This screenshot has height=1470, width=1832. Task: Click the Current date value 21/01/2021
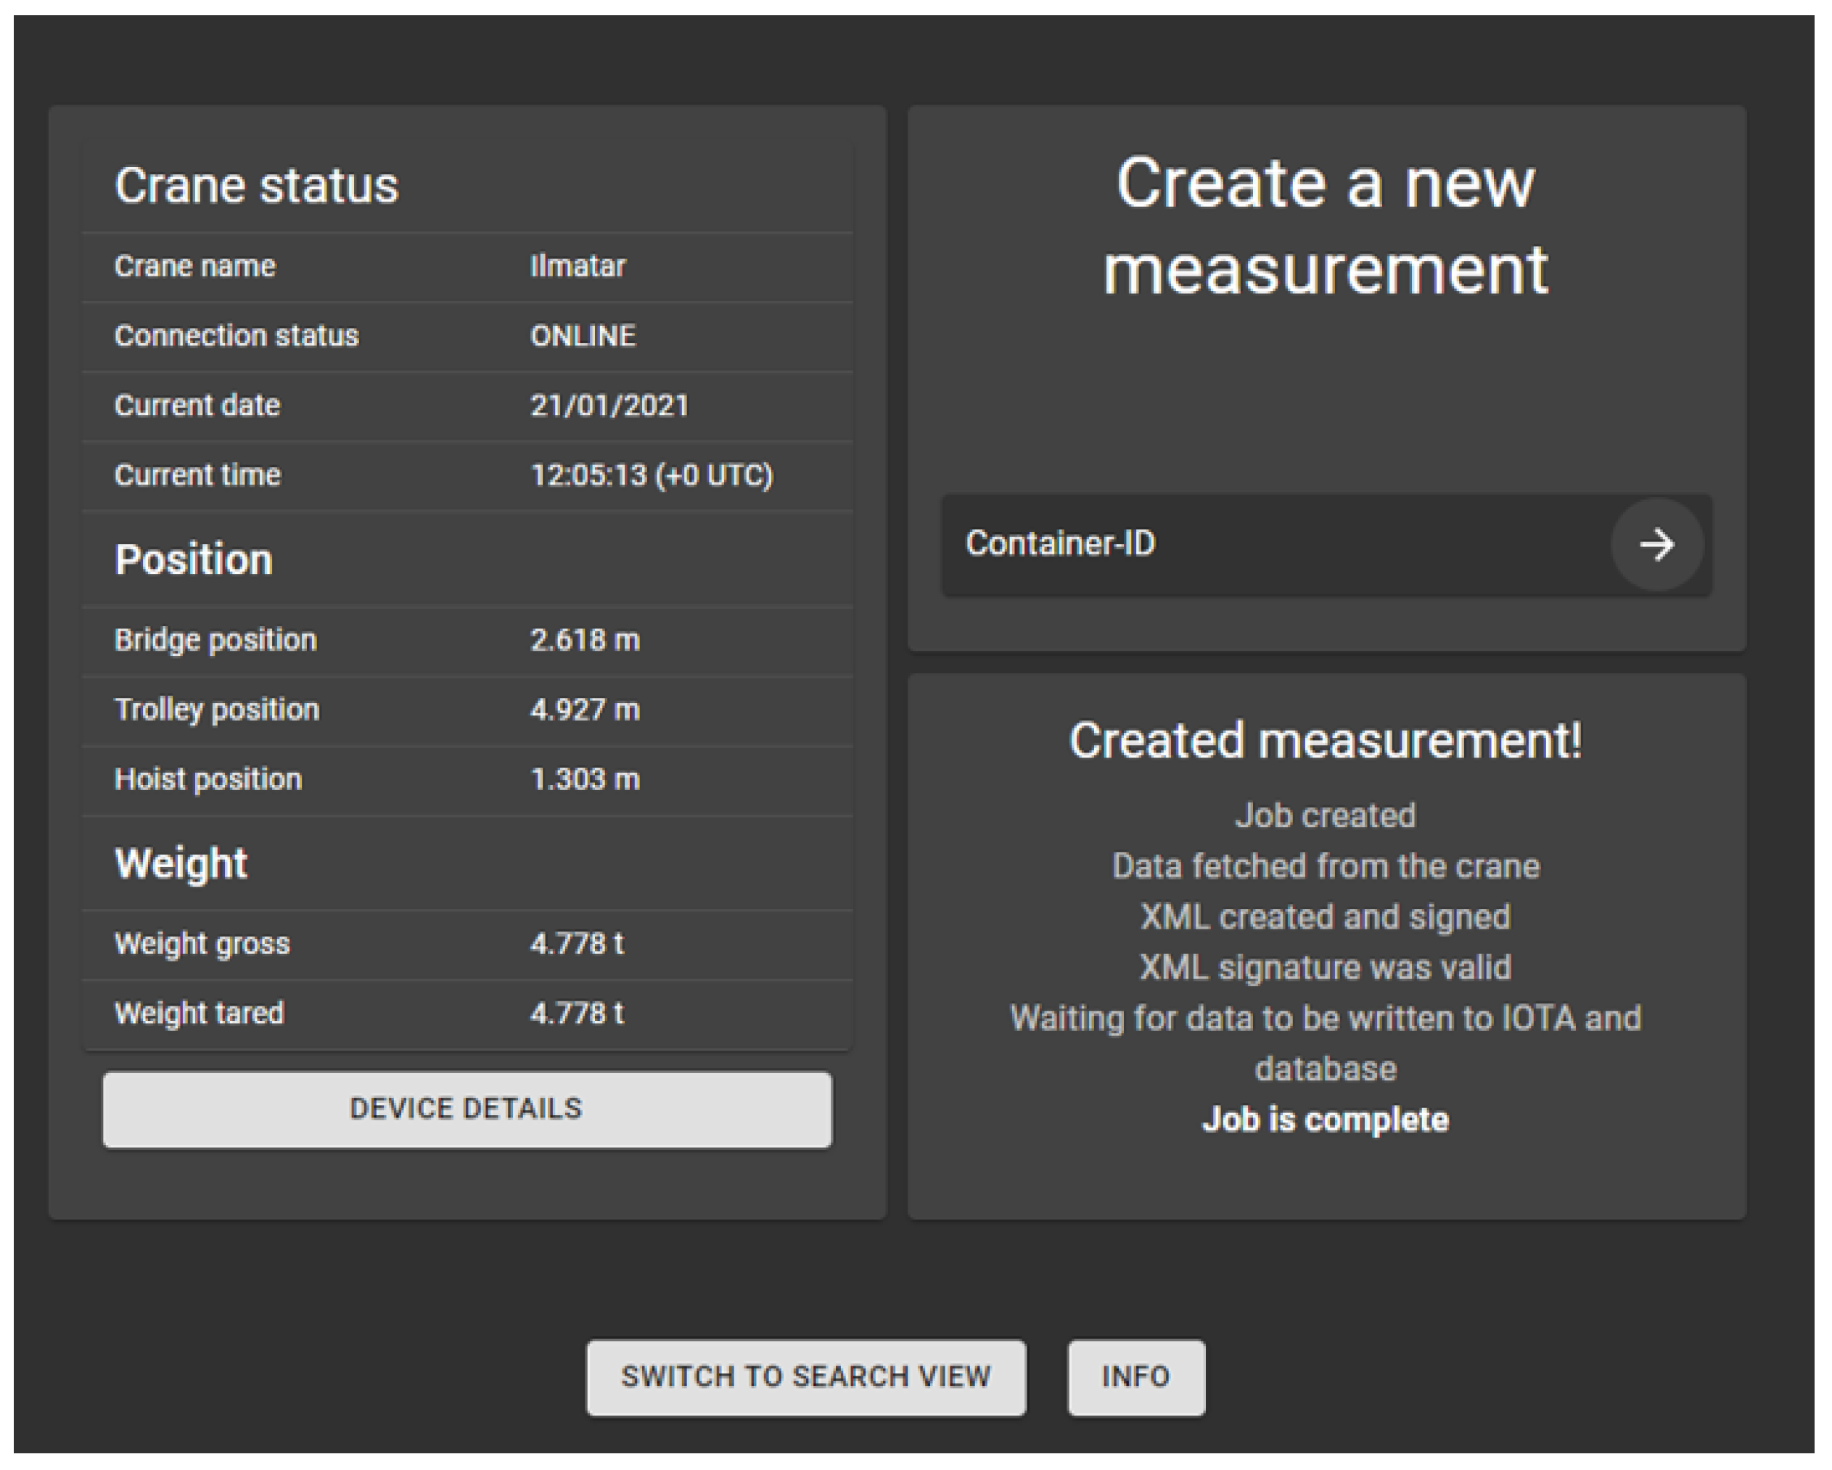click(610, 406)
